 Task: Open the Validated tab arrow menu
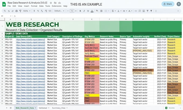click(x=49, y=108)
